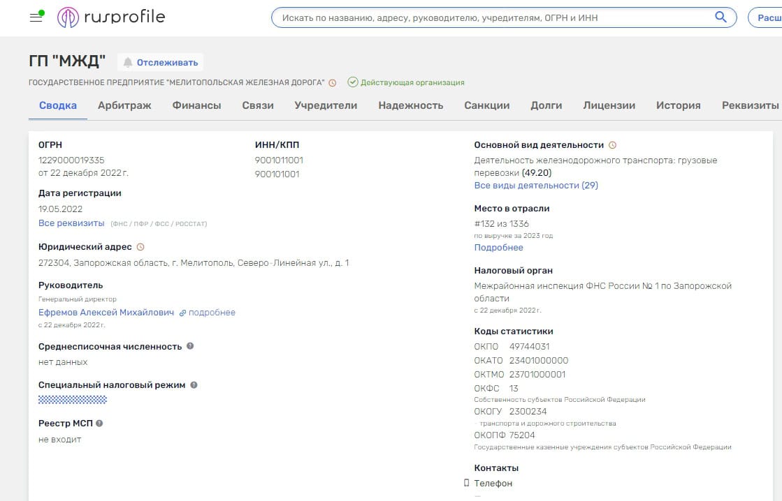
Task: Open the Финансы tab
Action: pos(196,105)
